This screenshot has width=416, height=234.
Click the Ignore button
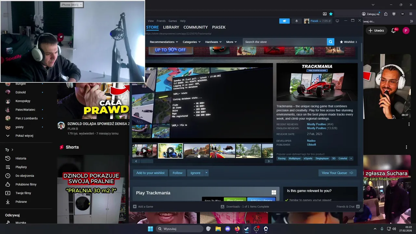(x=195, y=173)
